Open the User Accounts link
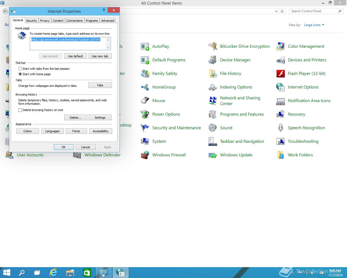The height and width of the screenshot is (278, 347). (30, 155)
